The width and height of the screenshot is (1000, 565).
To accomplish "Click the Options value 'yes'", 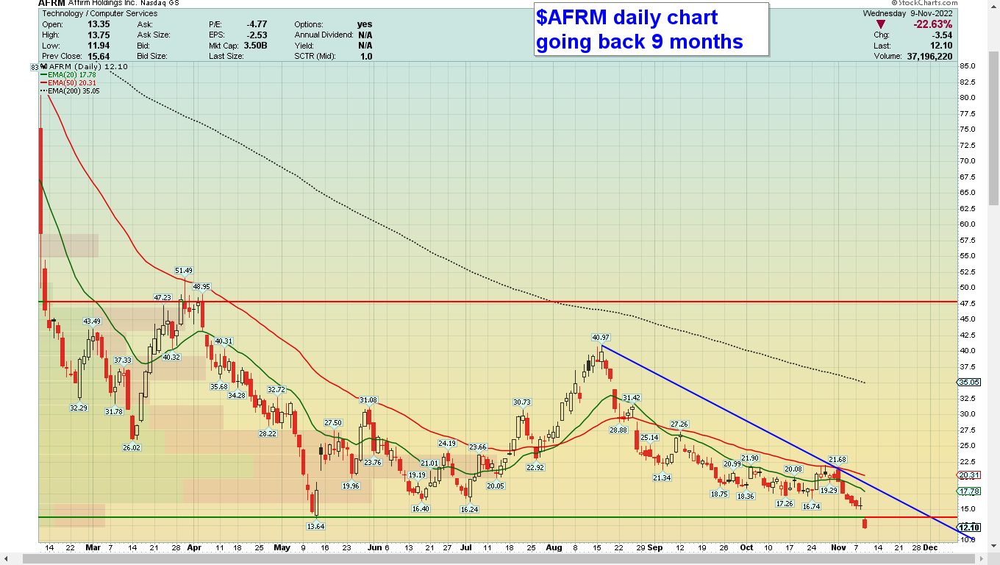I will click(x=365, y=24).
